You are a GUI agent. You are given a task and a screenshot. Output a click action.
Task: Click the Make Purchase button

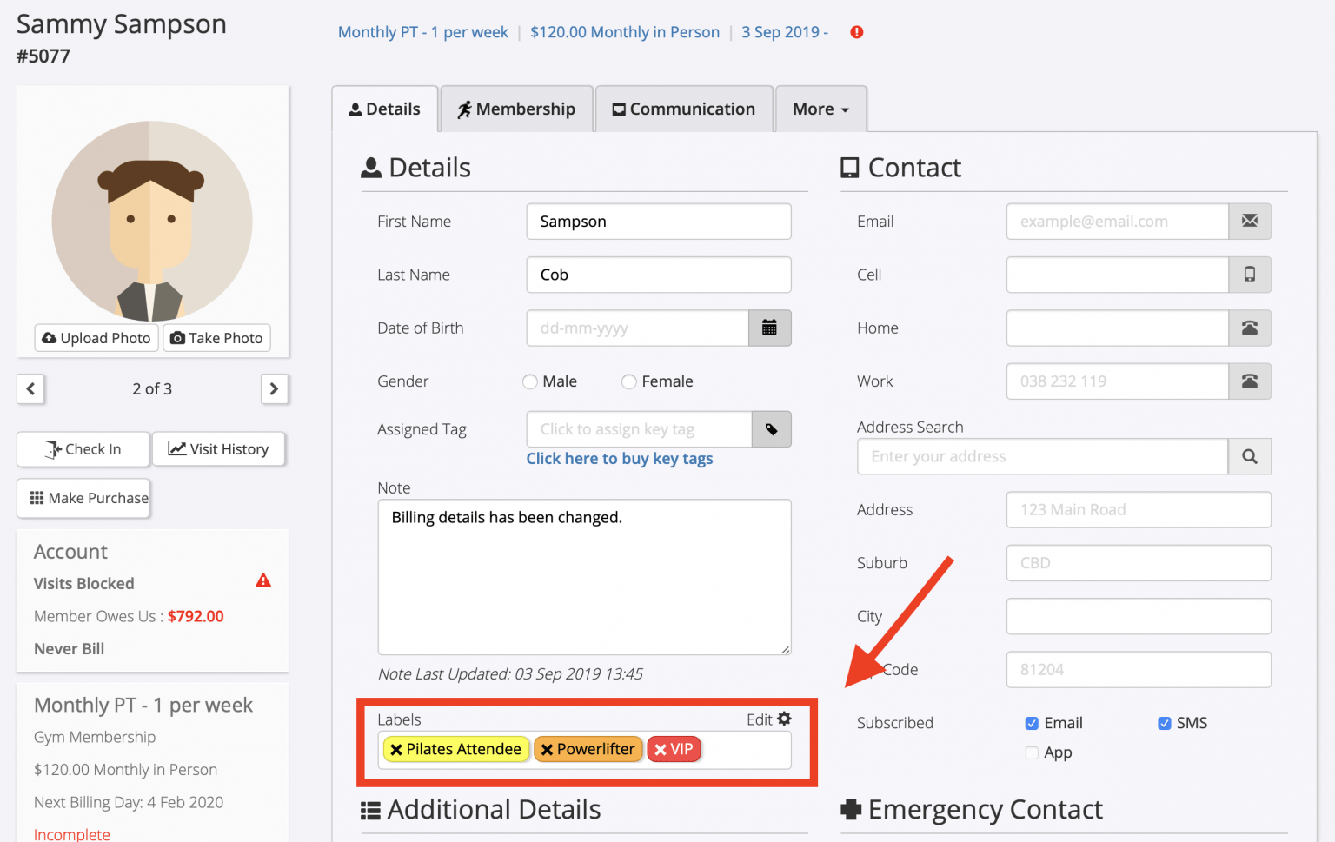click(83, 498)
